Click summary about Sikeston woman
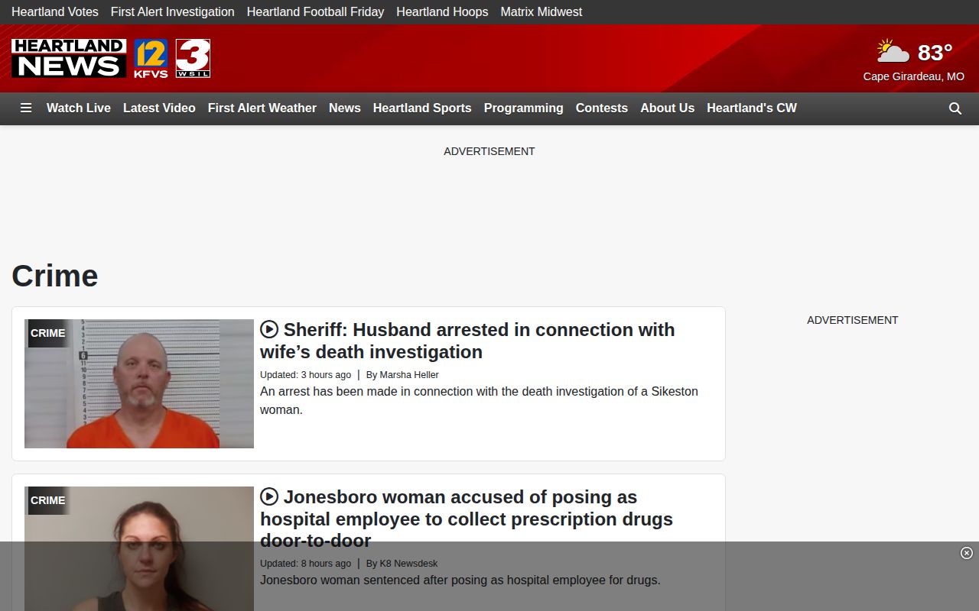The image size is (979, 611). (479, 400)
